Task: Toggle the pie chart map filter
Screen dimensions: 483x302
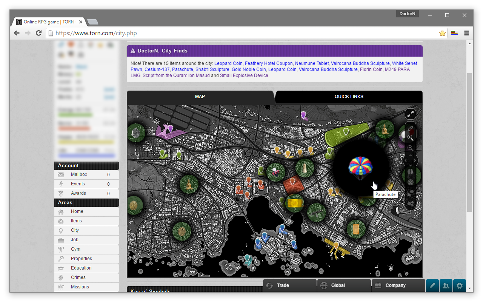Action: pyautogui.click(x=411, y=172)
